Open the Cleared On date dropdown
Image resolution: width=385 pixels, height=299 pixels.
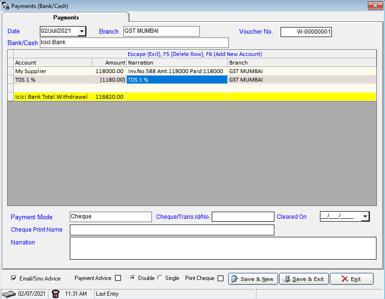coord(365,217)
